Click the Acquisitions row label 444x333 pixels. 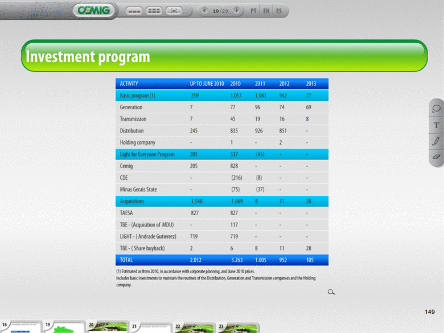tap(132, 202)
